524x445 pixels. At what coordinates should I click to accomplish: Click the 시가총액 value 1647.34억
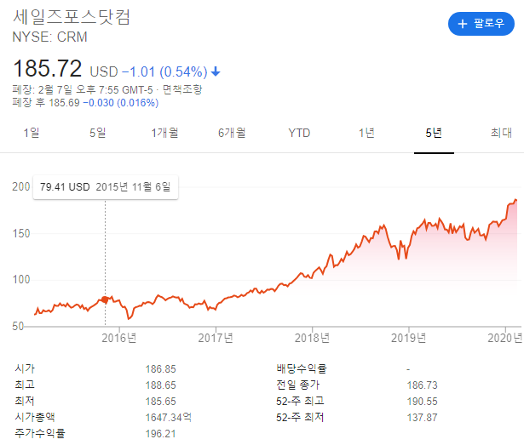[168, 417]
